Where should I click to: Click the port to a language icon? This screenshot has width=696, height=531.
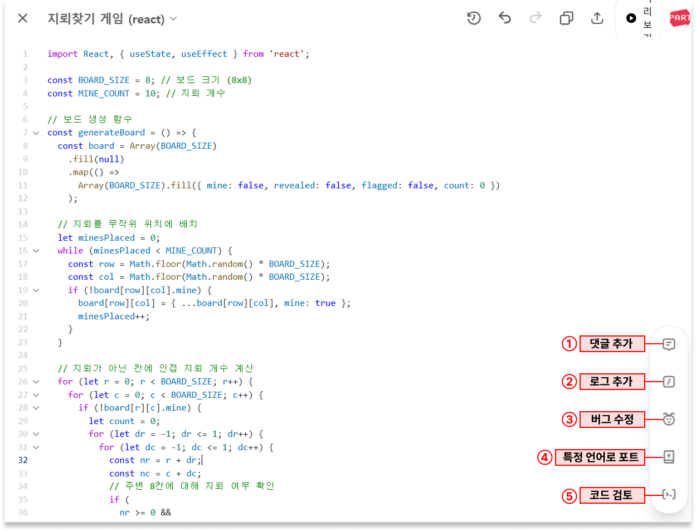[x=669, y=457]
